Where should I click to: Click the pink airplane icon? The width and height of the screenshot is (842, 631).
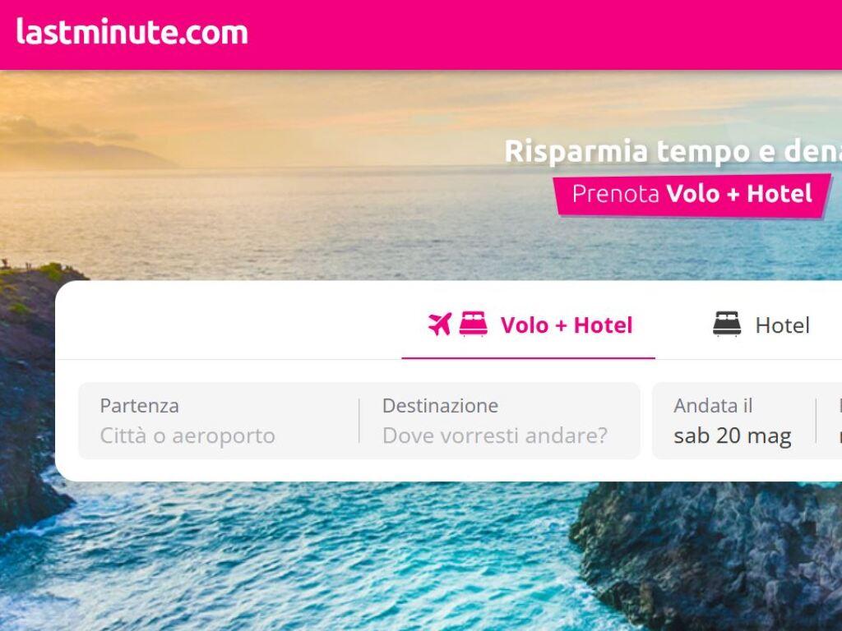point(440,324)
